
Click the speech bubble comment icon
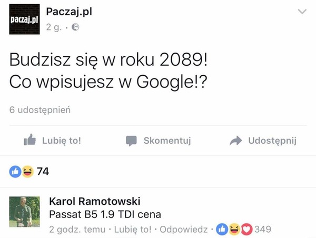(131, 141)
